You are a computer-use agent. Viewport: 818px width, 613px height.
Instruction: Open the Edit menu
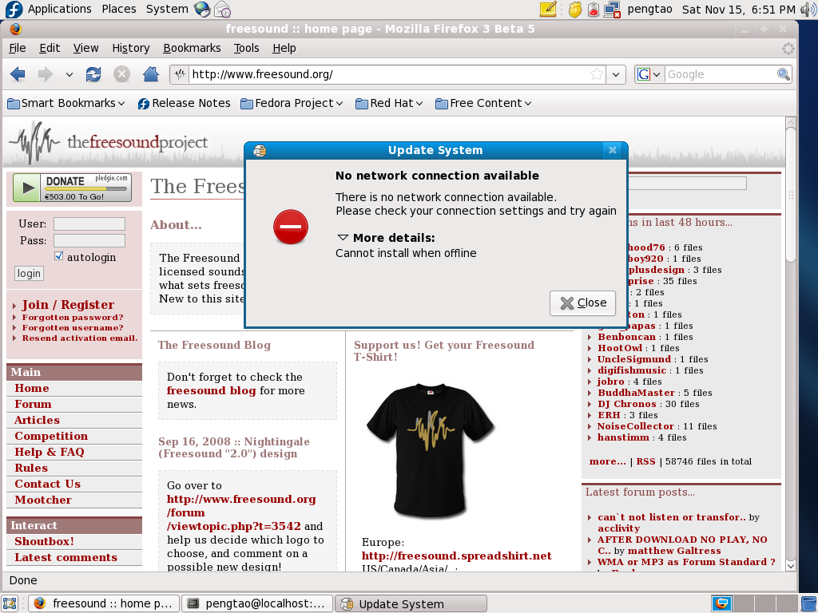50,48
